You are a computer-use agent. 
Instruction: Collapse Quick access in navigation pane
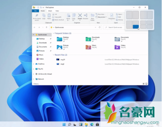pos(34,34)
